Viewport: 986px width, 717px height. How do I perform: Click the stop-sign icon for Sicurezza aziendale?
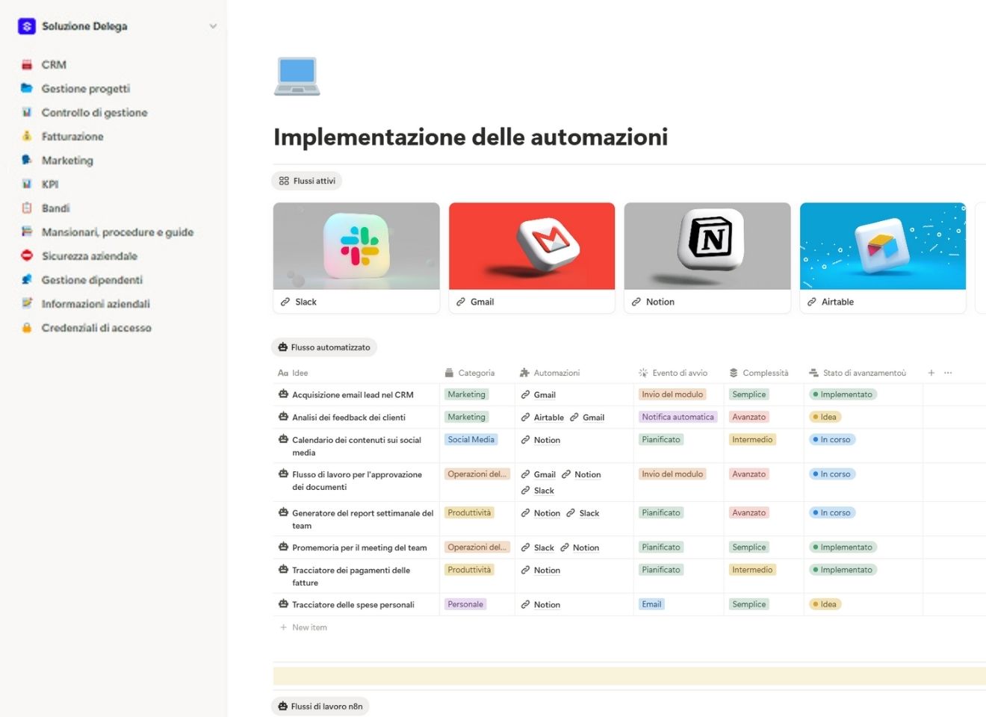pos(27,255)
